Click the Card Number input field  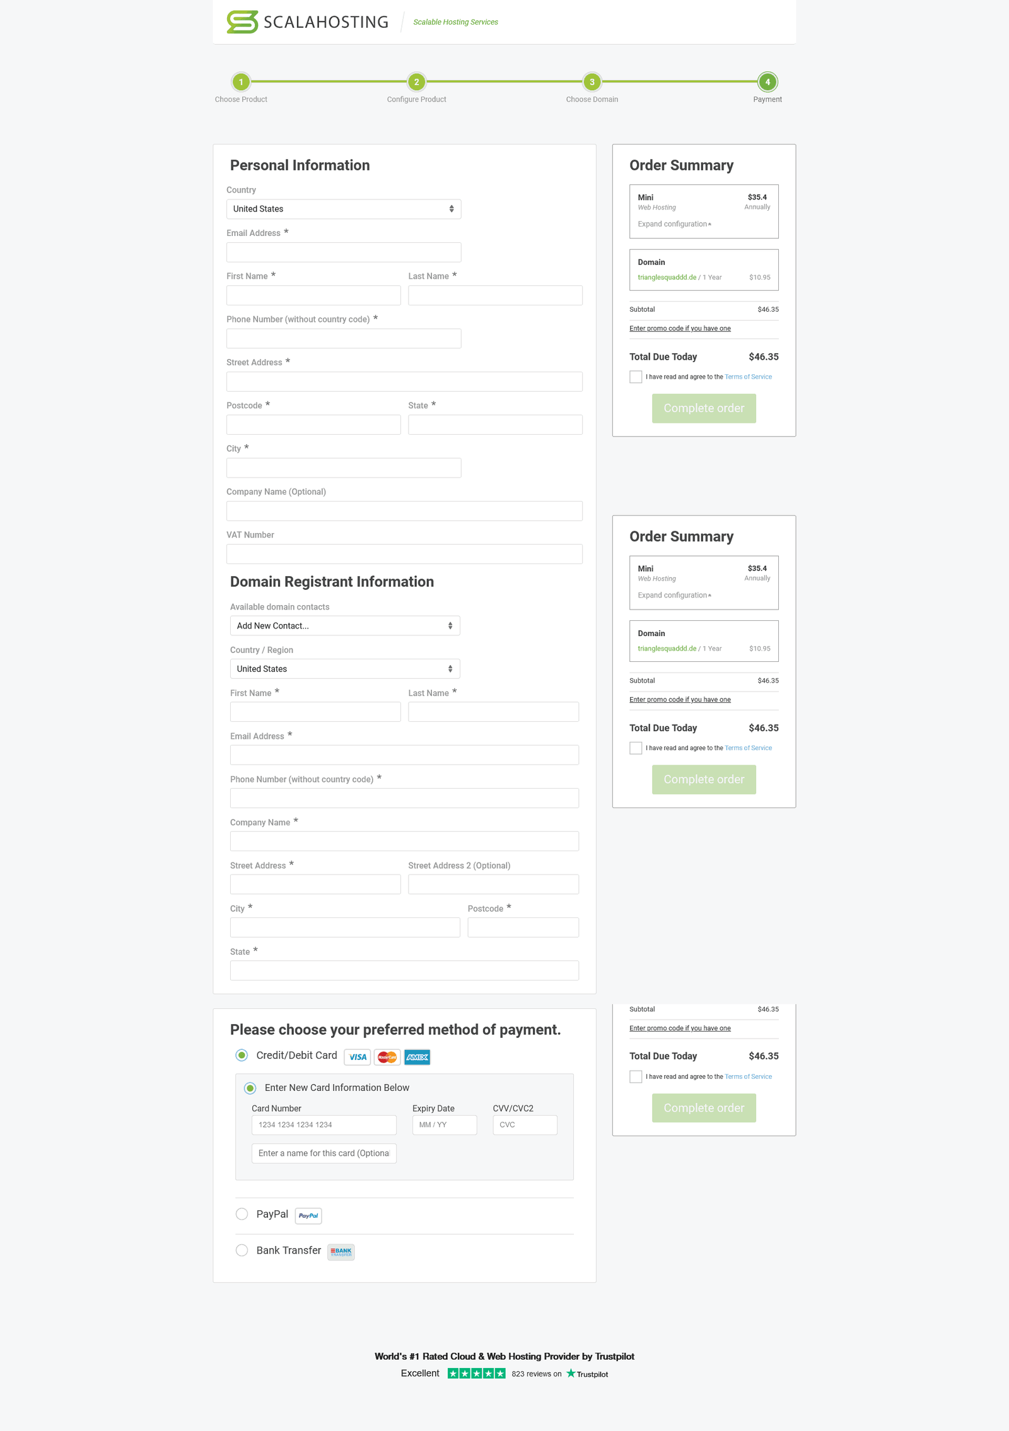(x=324, y=1124)
